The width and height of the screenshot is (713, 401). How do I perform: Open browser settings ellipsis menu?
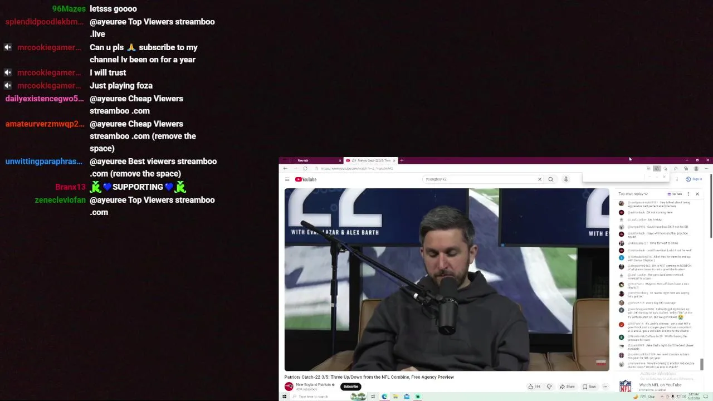(x=706, y=168)
